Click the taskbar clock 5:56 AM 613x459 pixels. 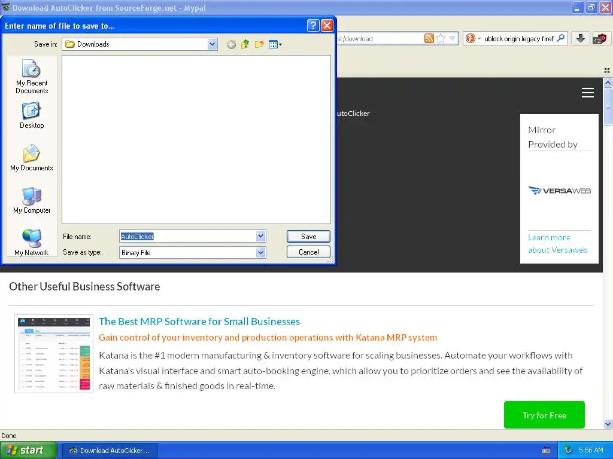coord(591,450)
